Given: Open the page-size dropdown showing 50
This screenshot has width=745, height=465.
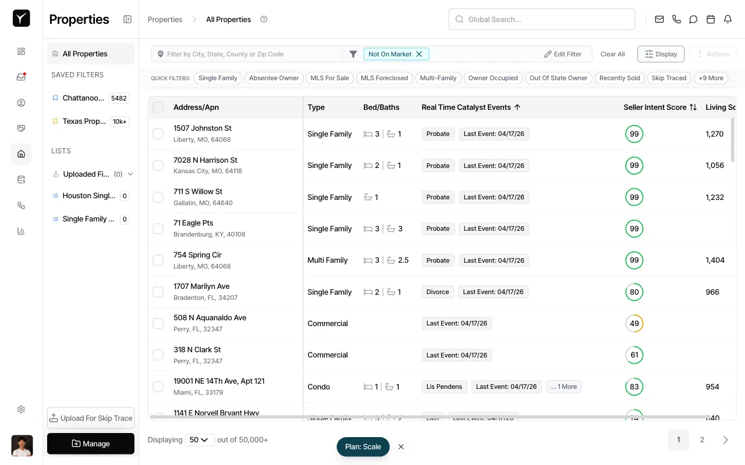Looking at the screenshot, I should point(200,439).
